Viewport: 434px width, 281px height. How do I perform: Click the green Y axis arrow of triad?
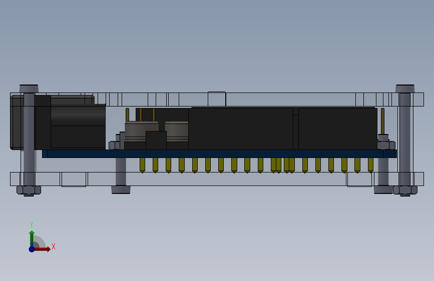coord(32,238)
